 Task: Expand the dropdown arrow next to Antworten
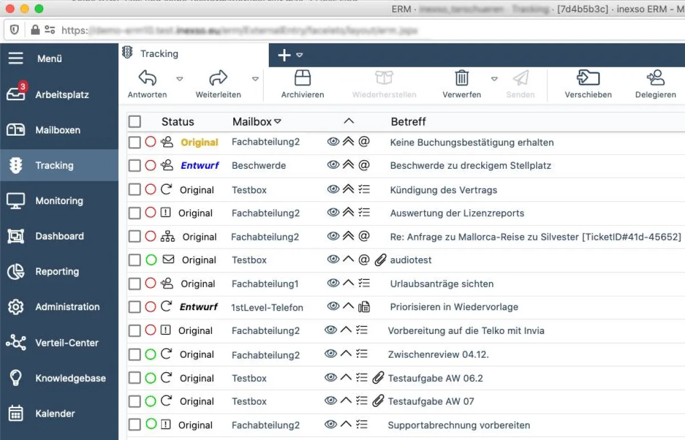(x=180, y=79)
